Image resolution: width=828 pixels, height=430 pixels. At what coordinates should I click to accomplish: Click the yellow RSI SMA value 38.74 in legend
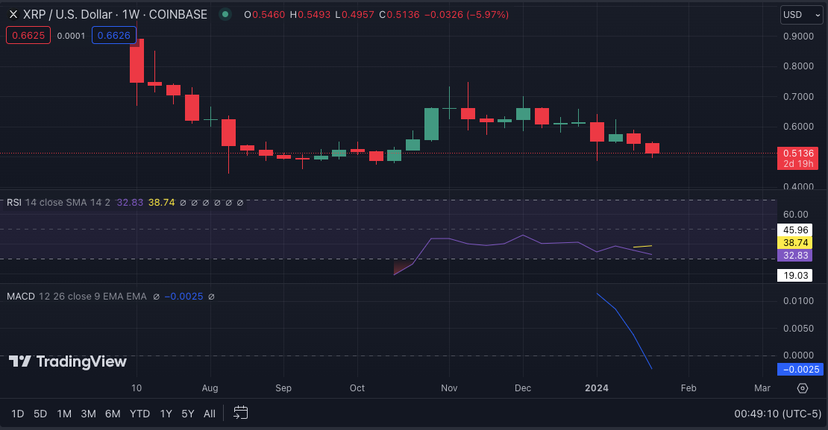(162, 203)
